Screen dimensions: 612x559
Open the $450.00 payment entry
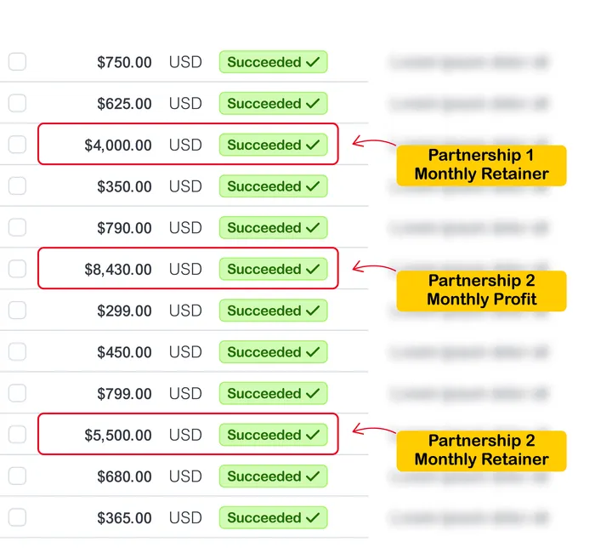[x=124, y=352]
